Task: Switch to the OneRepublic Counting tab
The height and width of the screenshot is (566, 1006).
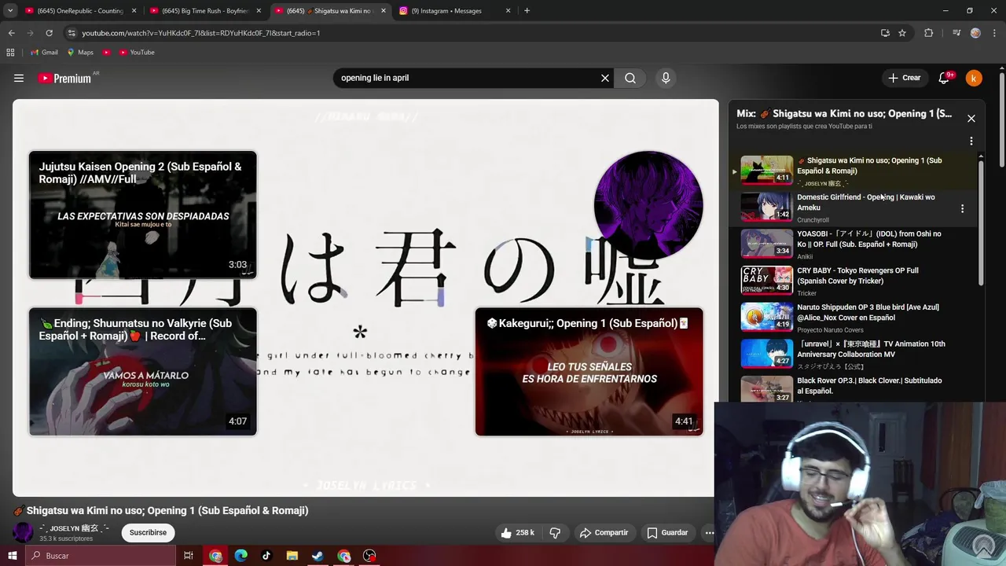Action: point(79,11)
